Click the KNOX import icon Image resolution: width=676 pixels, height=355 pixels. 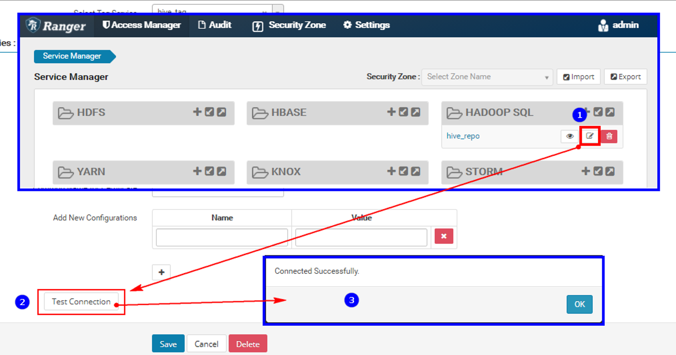(x=404, y=171)
